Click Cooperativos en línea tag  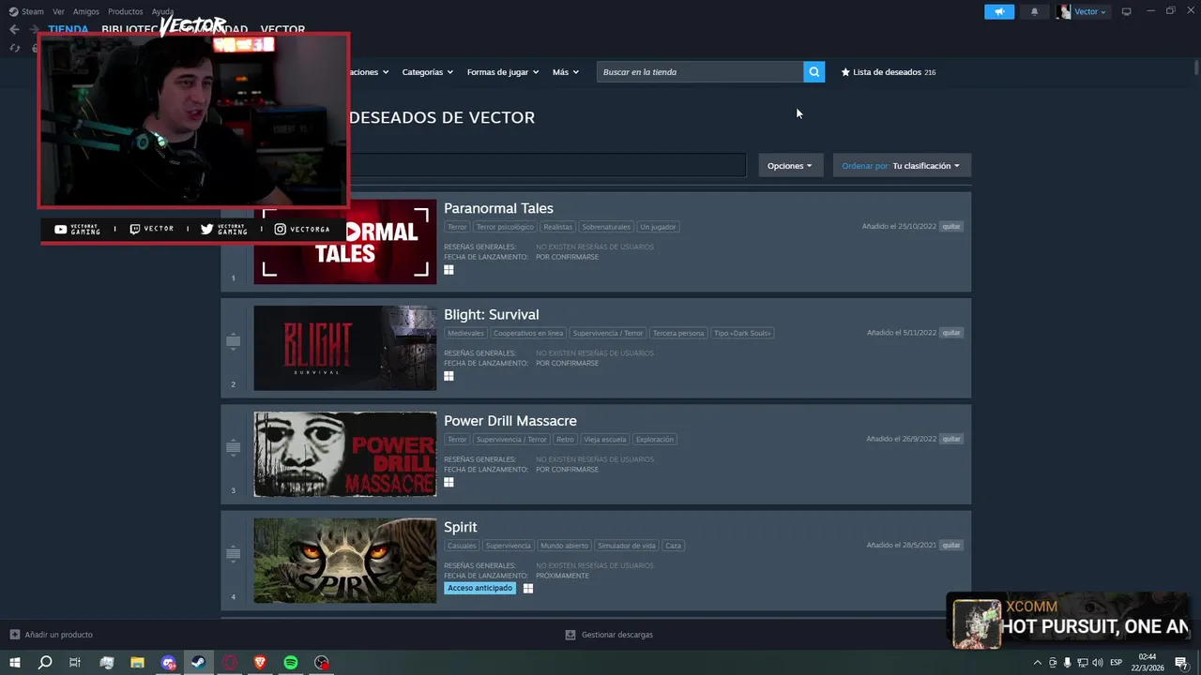tap(528, 333)
